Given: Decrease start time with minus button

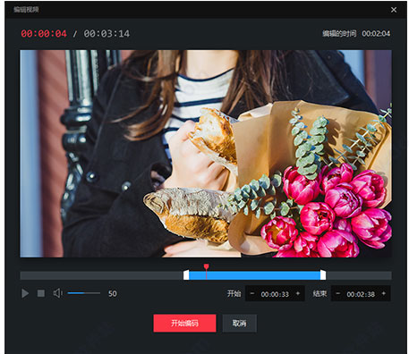Looking at the screenshot, I should click(x=252, y=294).
